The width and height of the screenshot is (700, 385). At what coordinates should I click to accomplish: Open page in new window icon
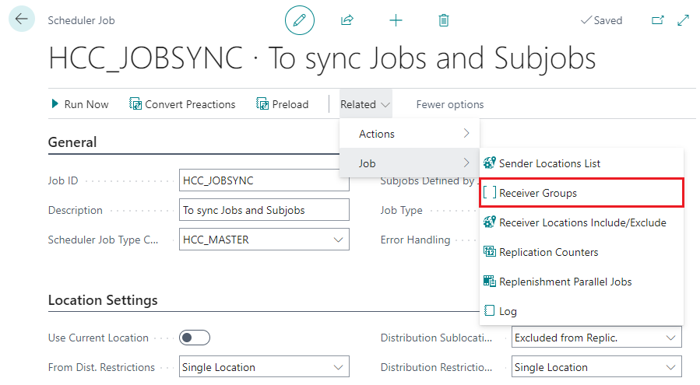tap(658, 20)
